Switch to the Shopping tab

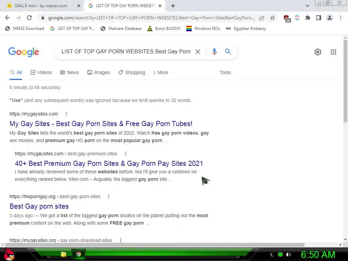[x=132, y=72]
